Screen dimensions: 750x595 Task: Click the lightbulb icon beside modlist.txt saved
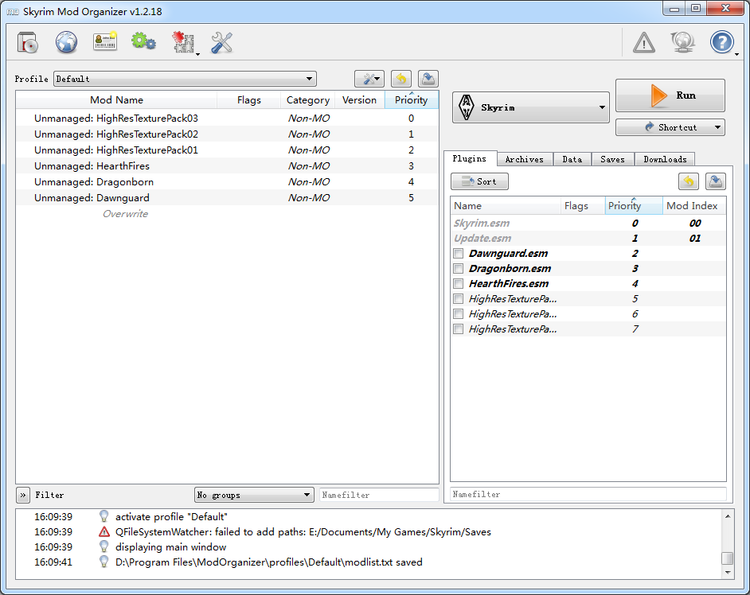[x=104, y=562]
